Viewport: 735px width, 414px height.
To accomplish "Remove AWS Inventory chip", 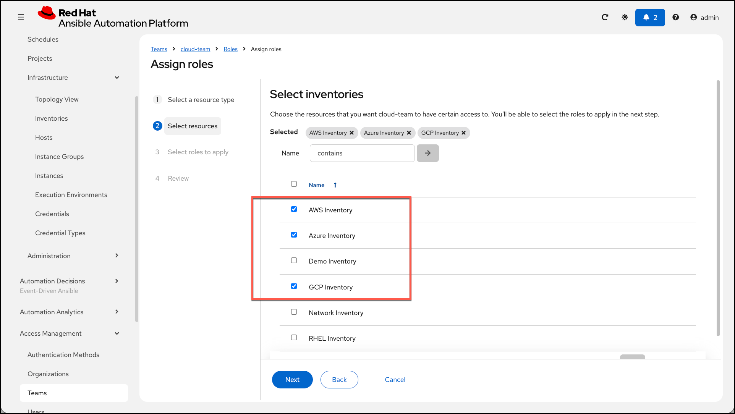I will click(x=351, y=133).
